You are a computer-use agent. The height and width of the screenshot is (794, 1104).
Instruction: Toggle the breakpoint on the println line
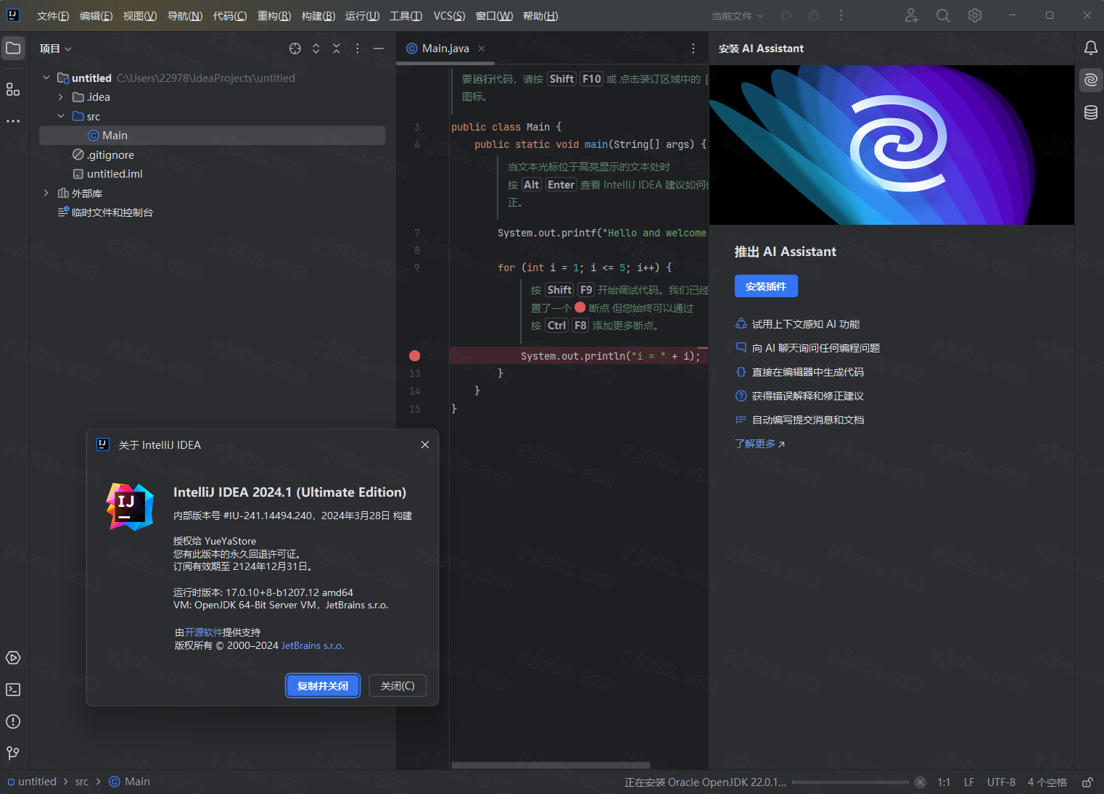coord(414,355)
